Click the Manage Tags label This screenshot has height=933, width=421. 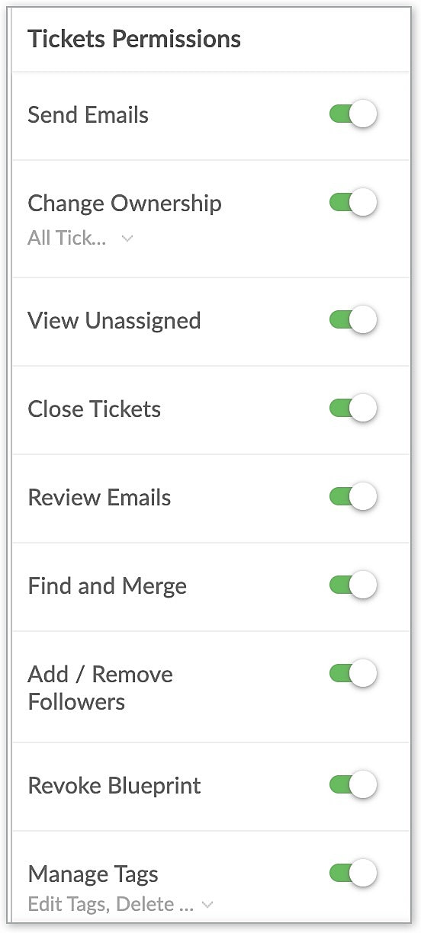(x=93, y=874)
